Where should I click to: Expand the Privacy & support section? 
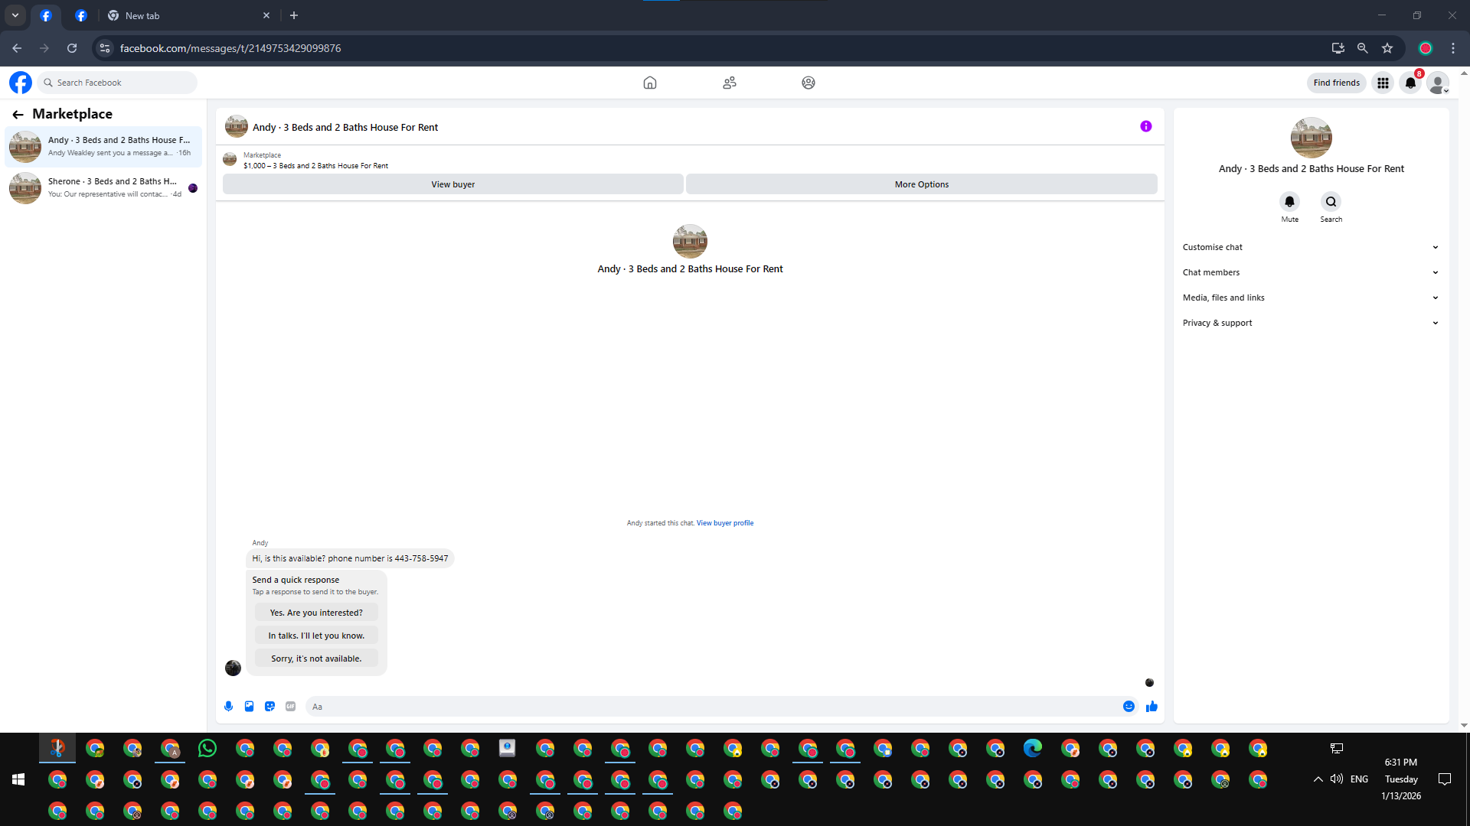[x=1310, y=323]
